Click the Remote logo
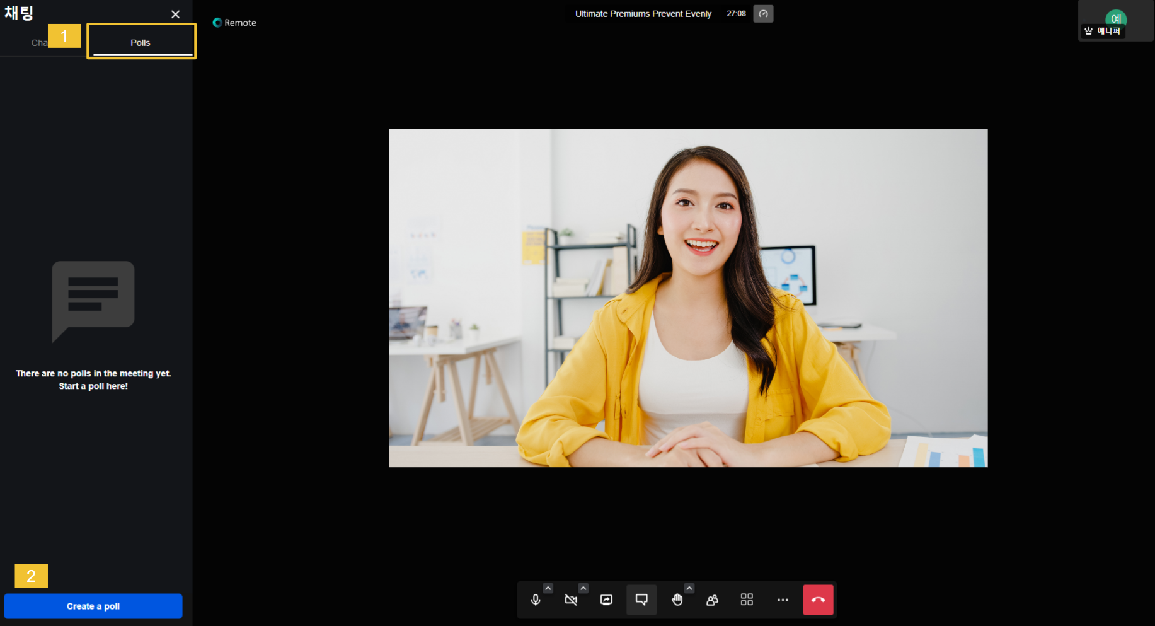The height and width of the screenshot is (626, 1155). point(234,23)
